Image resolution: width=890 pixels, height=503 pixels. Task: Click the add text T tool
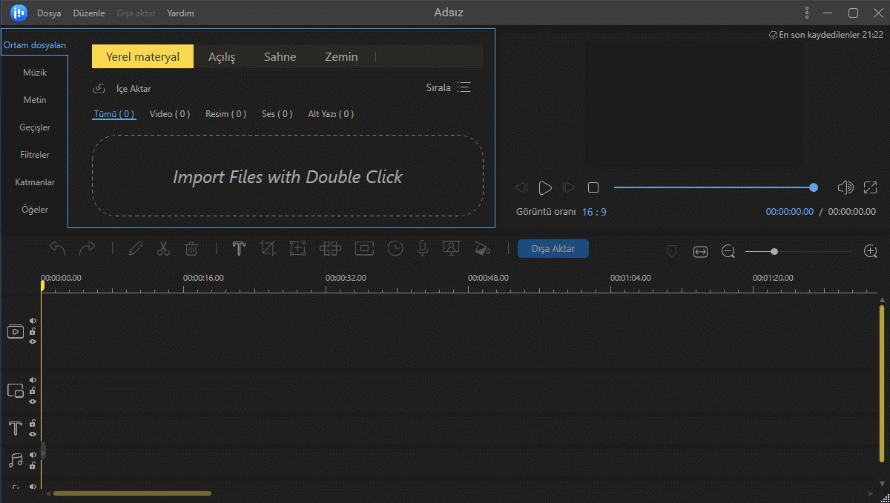pos(239,249)
